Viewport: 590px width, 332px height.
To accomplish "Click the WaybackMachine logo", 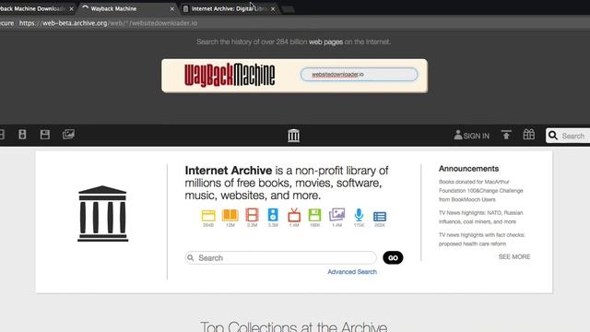I will coord(230,76).
